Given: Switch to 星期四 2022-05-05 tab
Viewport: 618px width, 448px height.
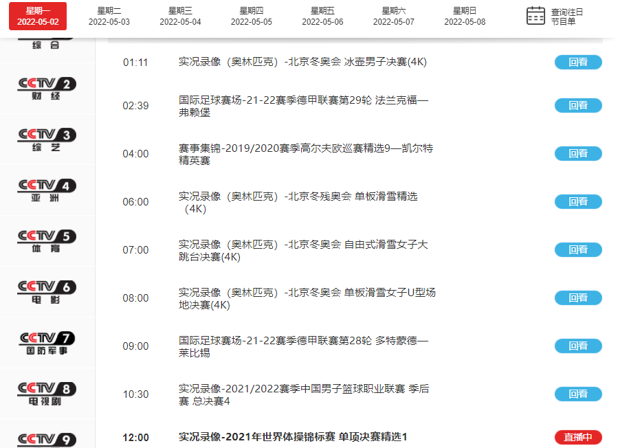Looking at the screenshot, I should click(x=252, y=16).
